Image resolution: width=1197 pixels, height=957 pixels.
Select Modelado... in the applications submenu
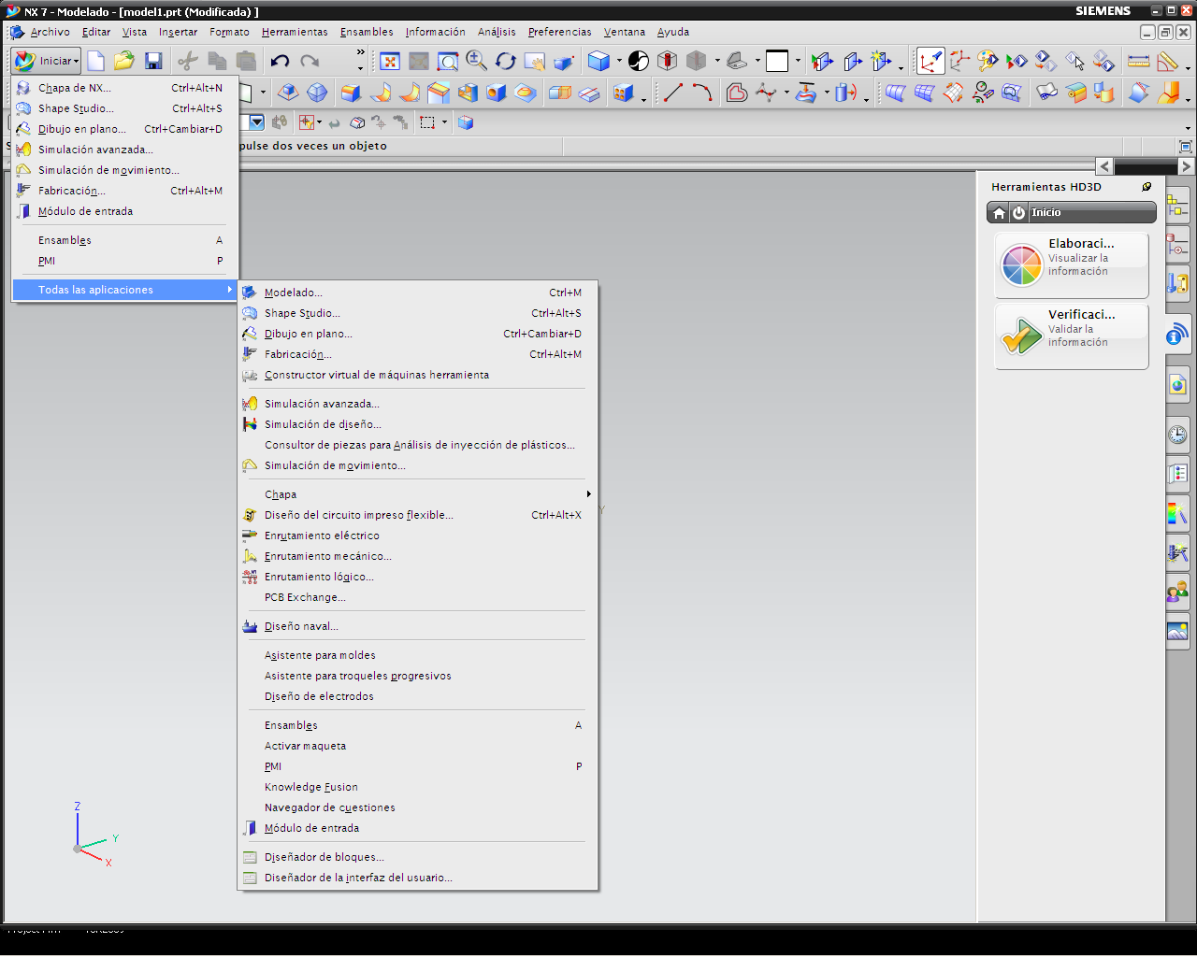(x=417, y=293)
